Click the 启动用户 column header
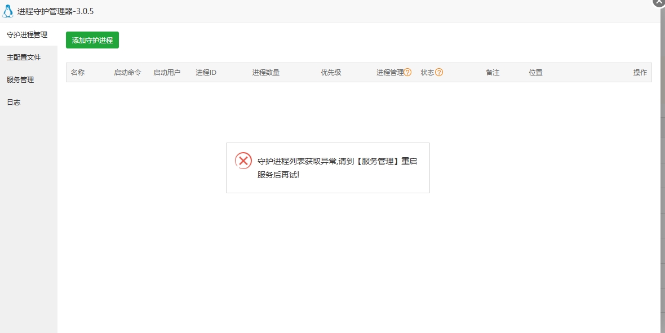This screenshot has height=333, width=665. (167, 73)
